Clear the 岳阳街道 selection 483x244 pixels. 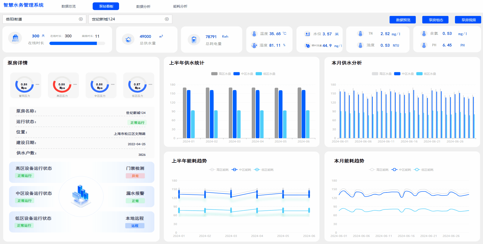click(81, 19)
